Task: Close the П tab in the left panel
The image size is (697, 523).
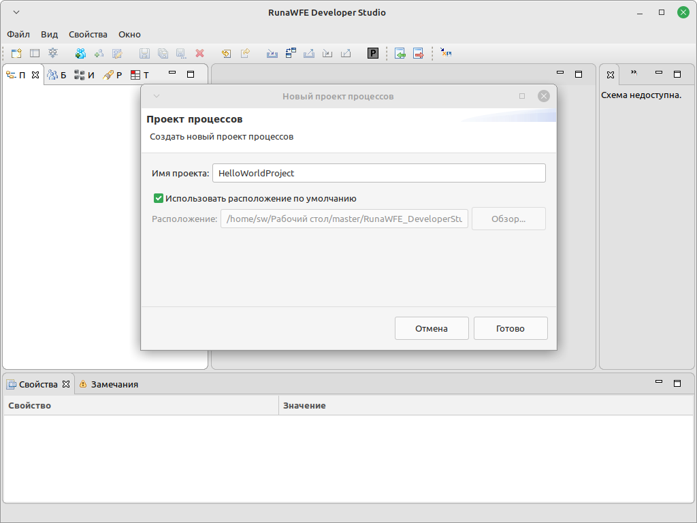Action: point(35,75)
